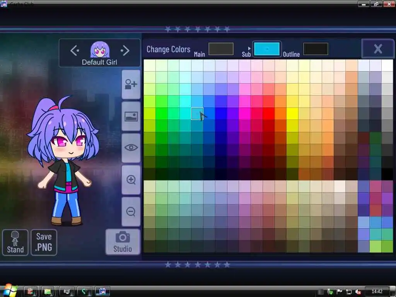Click the network icon in system tray
This screenshot has height=297, width=396.
click(348, 292)
